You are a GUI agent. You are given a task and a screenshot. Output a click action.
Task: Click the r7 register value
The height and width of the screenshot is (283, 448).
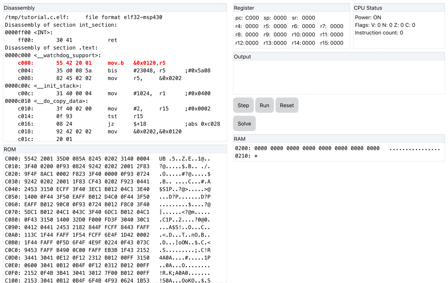(337, 26)
